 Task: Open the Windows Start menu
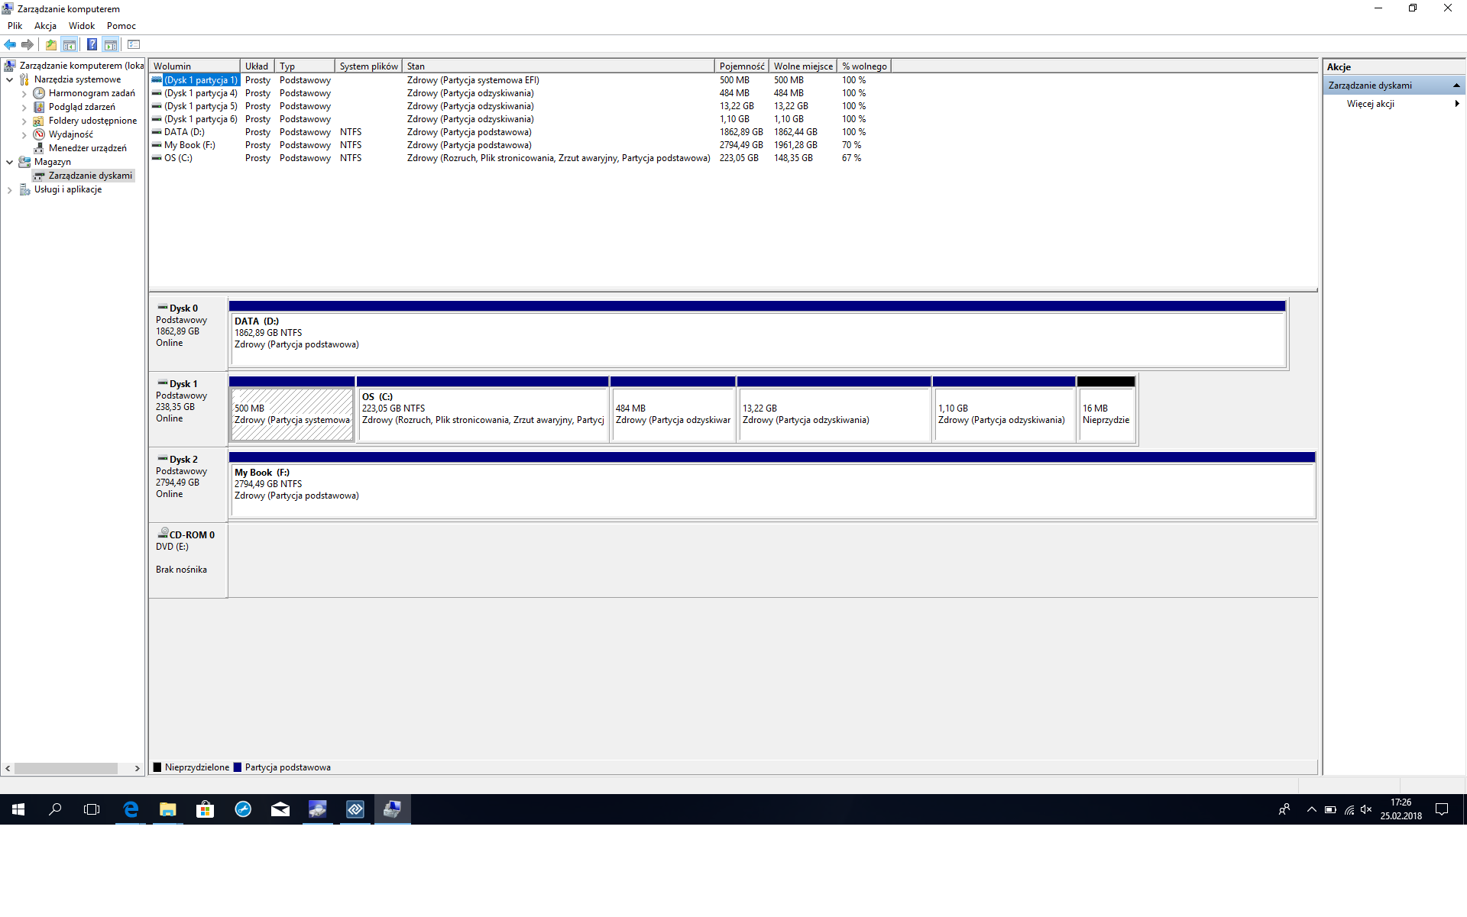[x=18, y=809]
